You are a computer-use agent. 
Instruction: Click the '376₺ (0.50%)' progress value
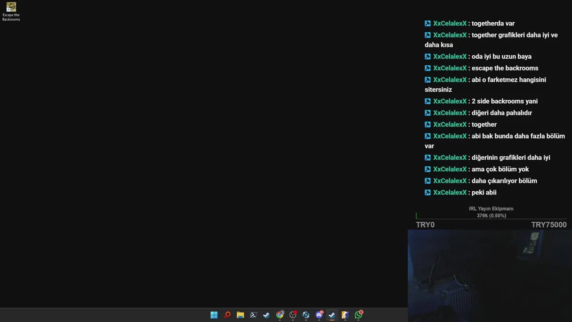(x=492, y=216)
